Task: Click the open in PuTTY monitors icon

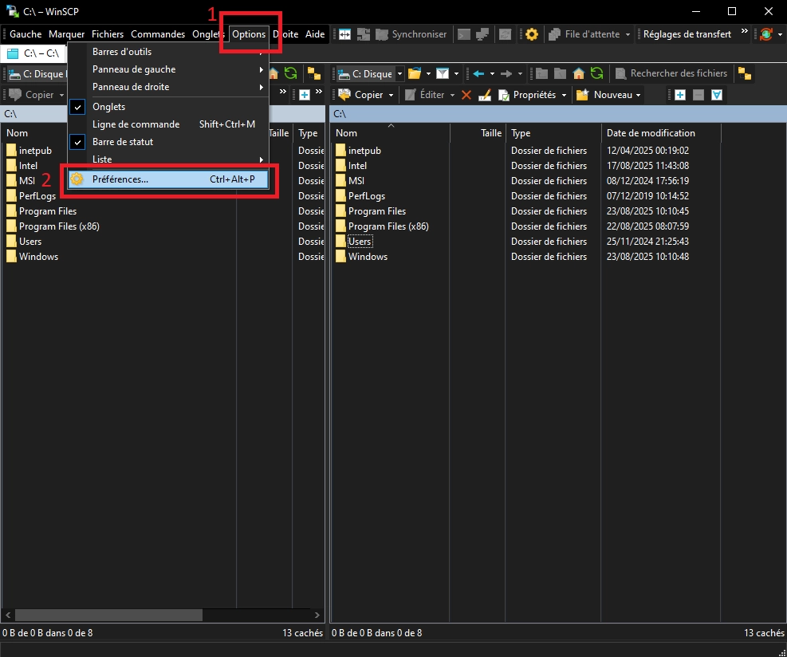Action: (482, 34)
